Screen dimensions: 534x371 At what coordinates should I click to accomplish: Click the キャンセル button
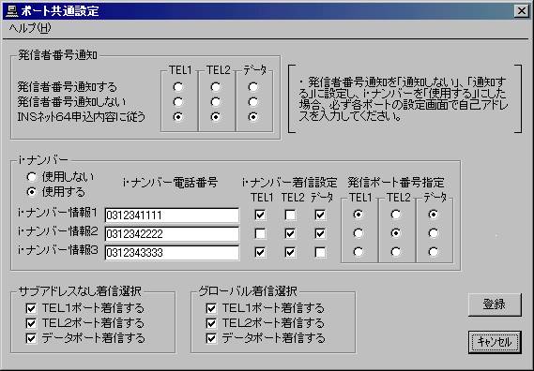tap(495, 342)
